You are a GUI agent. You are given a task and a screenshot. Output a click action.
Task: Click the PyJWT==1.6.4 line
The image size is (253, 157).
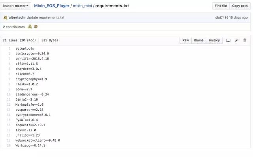pos(26,120)
